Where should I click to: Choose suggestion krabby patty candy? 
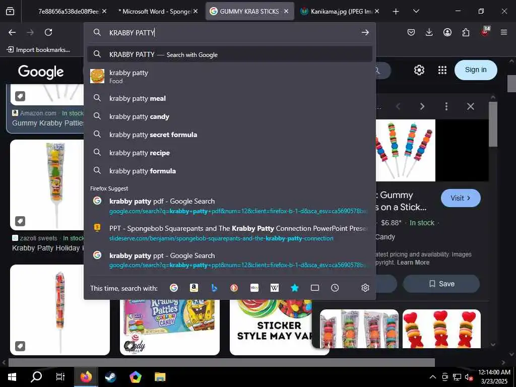pos(230,116)
